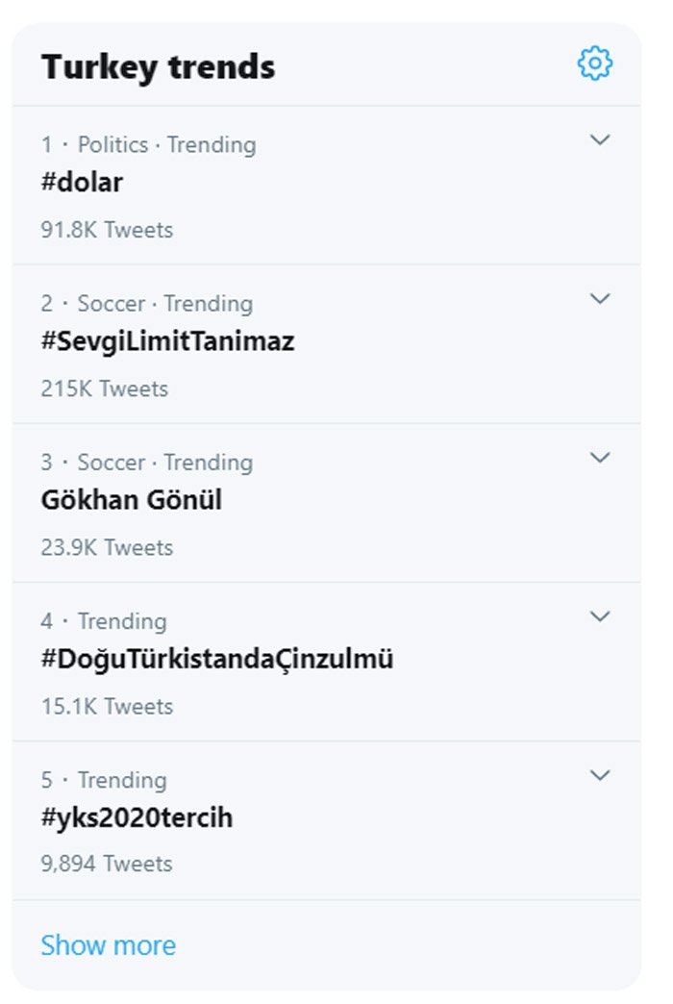Expand options chevron for #dolar trend
Viewport: 673px width, 1004px height.
coord(599,139)
